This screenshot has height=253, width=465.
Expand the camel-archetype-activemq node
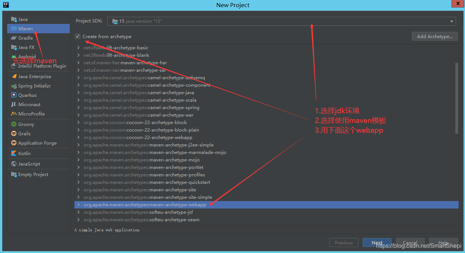78,77
